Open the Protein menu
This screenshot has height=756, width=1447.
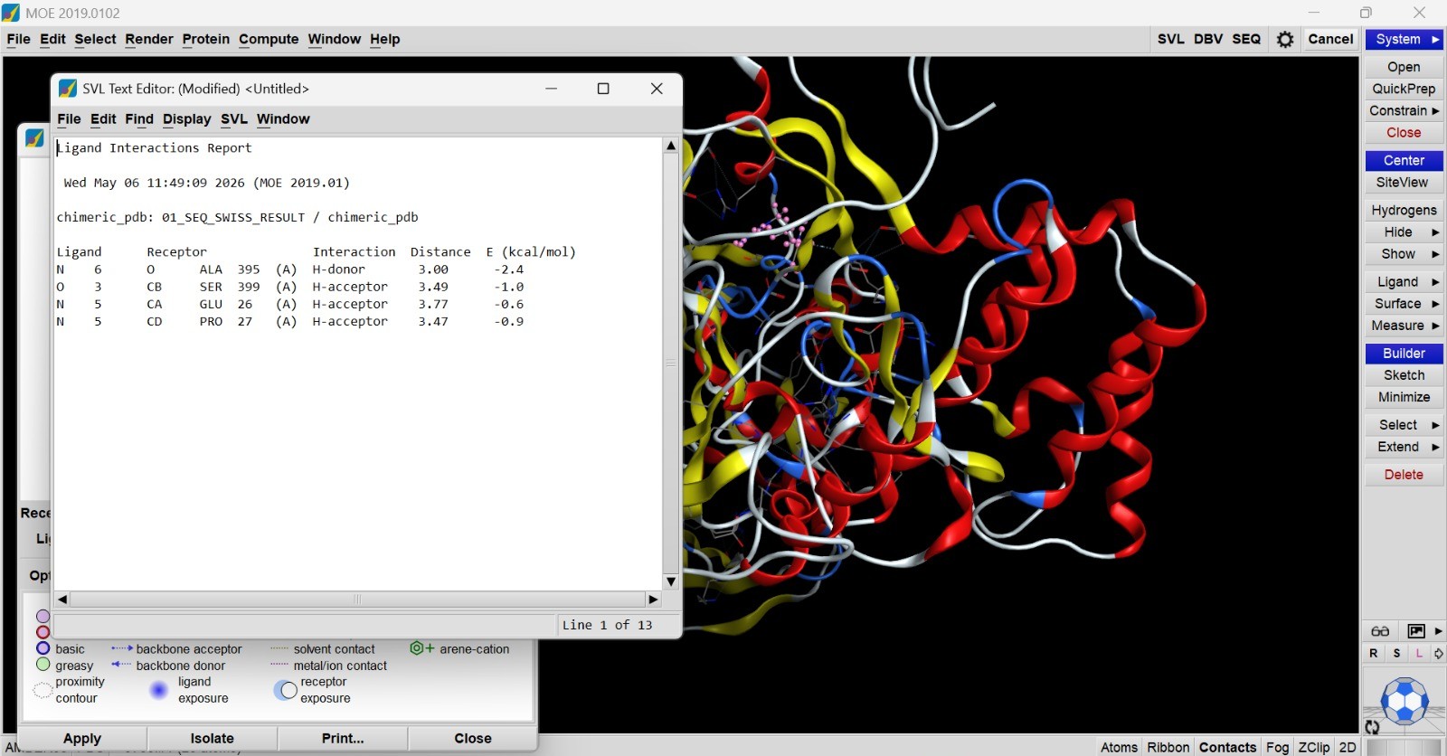click(x=205, y=39)
